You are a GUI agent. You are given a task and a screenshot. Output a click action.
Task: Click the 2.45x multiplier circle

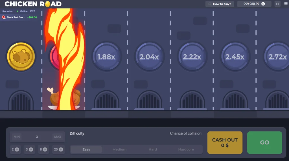click(x=235, y=57)
